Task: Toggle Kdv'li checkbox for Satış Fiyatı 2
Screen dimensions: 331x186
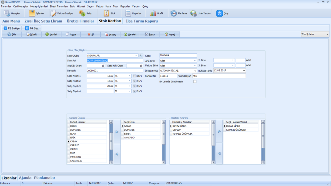Action: click(x=134, y=81)
